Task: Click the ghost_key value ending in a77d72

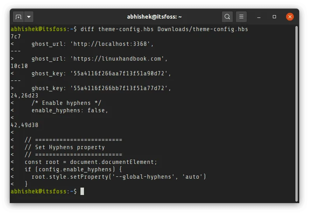Action: [x=120, y=88]
